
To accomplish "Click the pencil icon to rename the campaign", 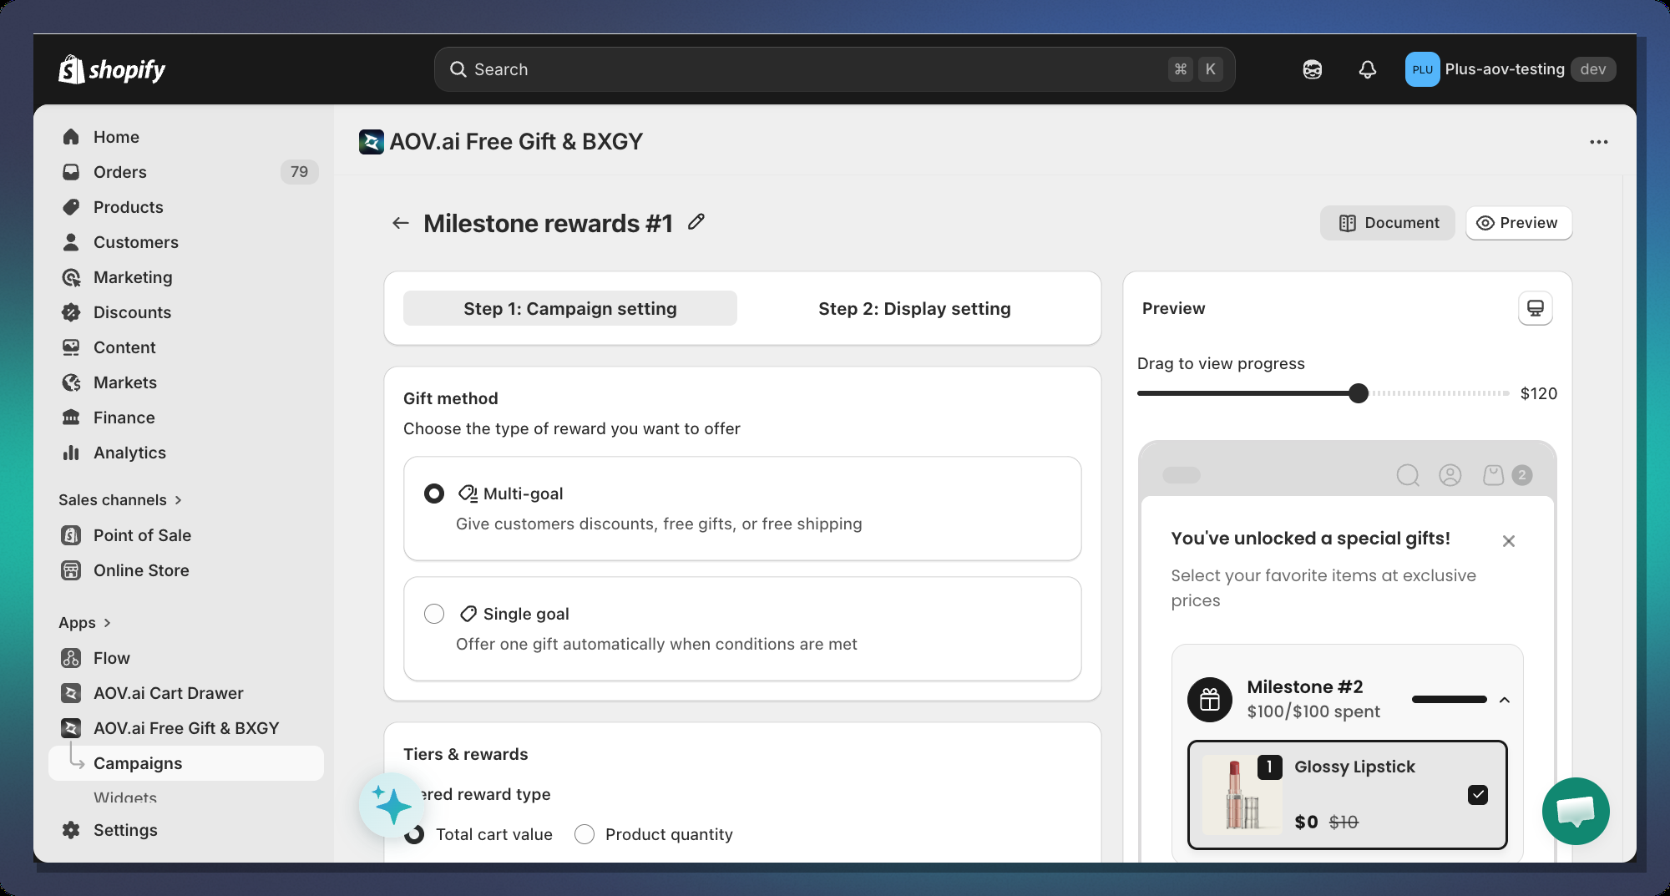I will 696,222.
